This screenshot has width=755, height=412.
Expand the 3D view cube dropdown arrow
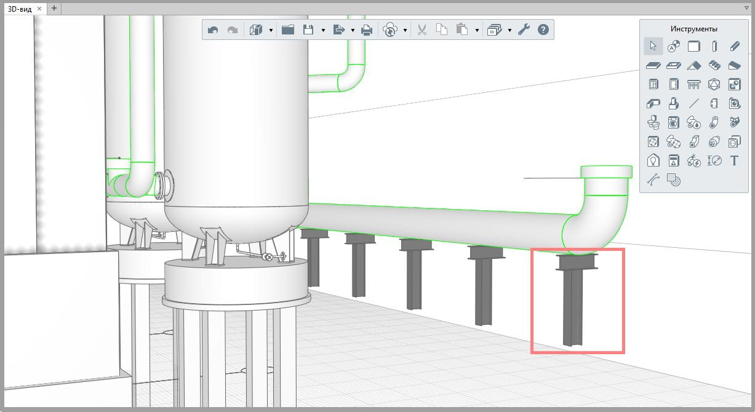(271, 30)
